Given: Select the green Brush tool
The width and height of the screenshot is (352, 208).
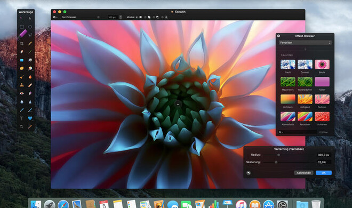Looking at the screenshot, I should pos(30,52).
